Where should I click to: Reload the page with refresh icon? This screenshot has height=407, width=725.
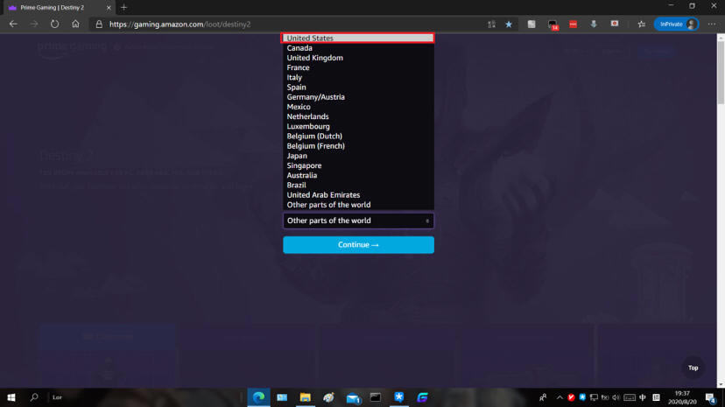[54, 24]
